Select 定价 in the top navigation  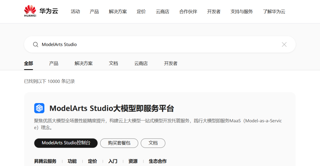coord(141,12)
